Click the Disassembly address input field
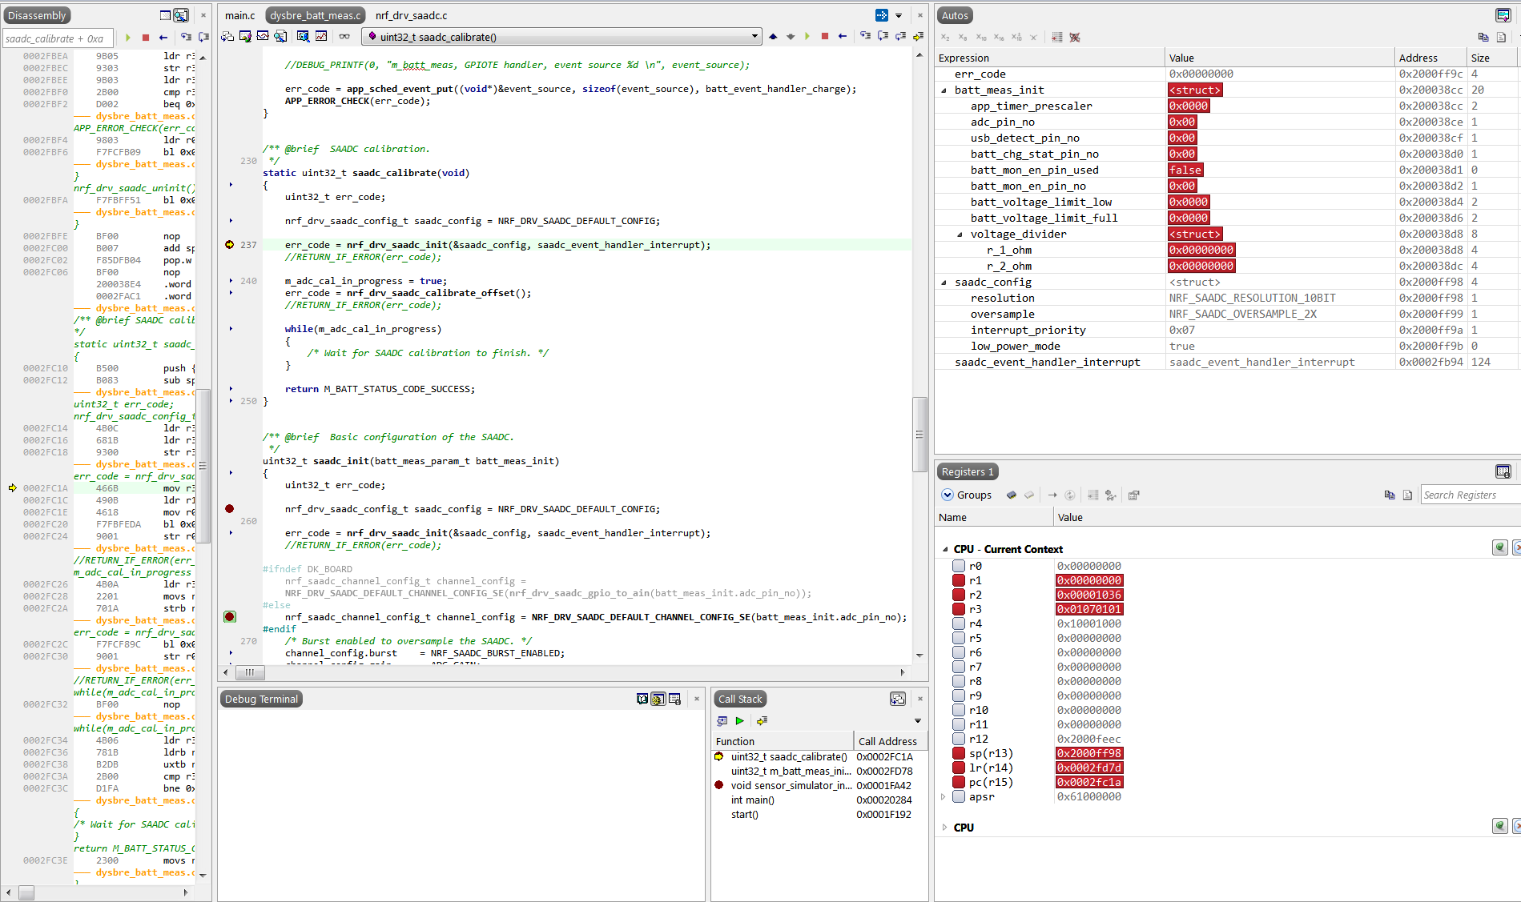The width and height of the screenshot is (1521, 902). click(58, 38)
